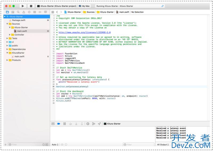This screenshot has width=213, height=151.
Task: Expand the Products folder
Action: (7, 60)
